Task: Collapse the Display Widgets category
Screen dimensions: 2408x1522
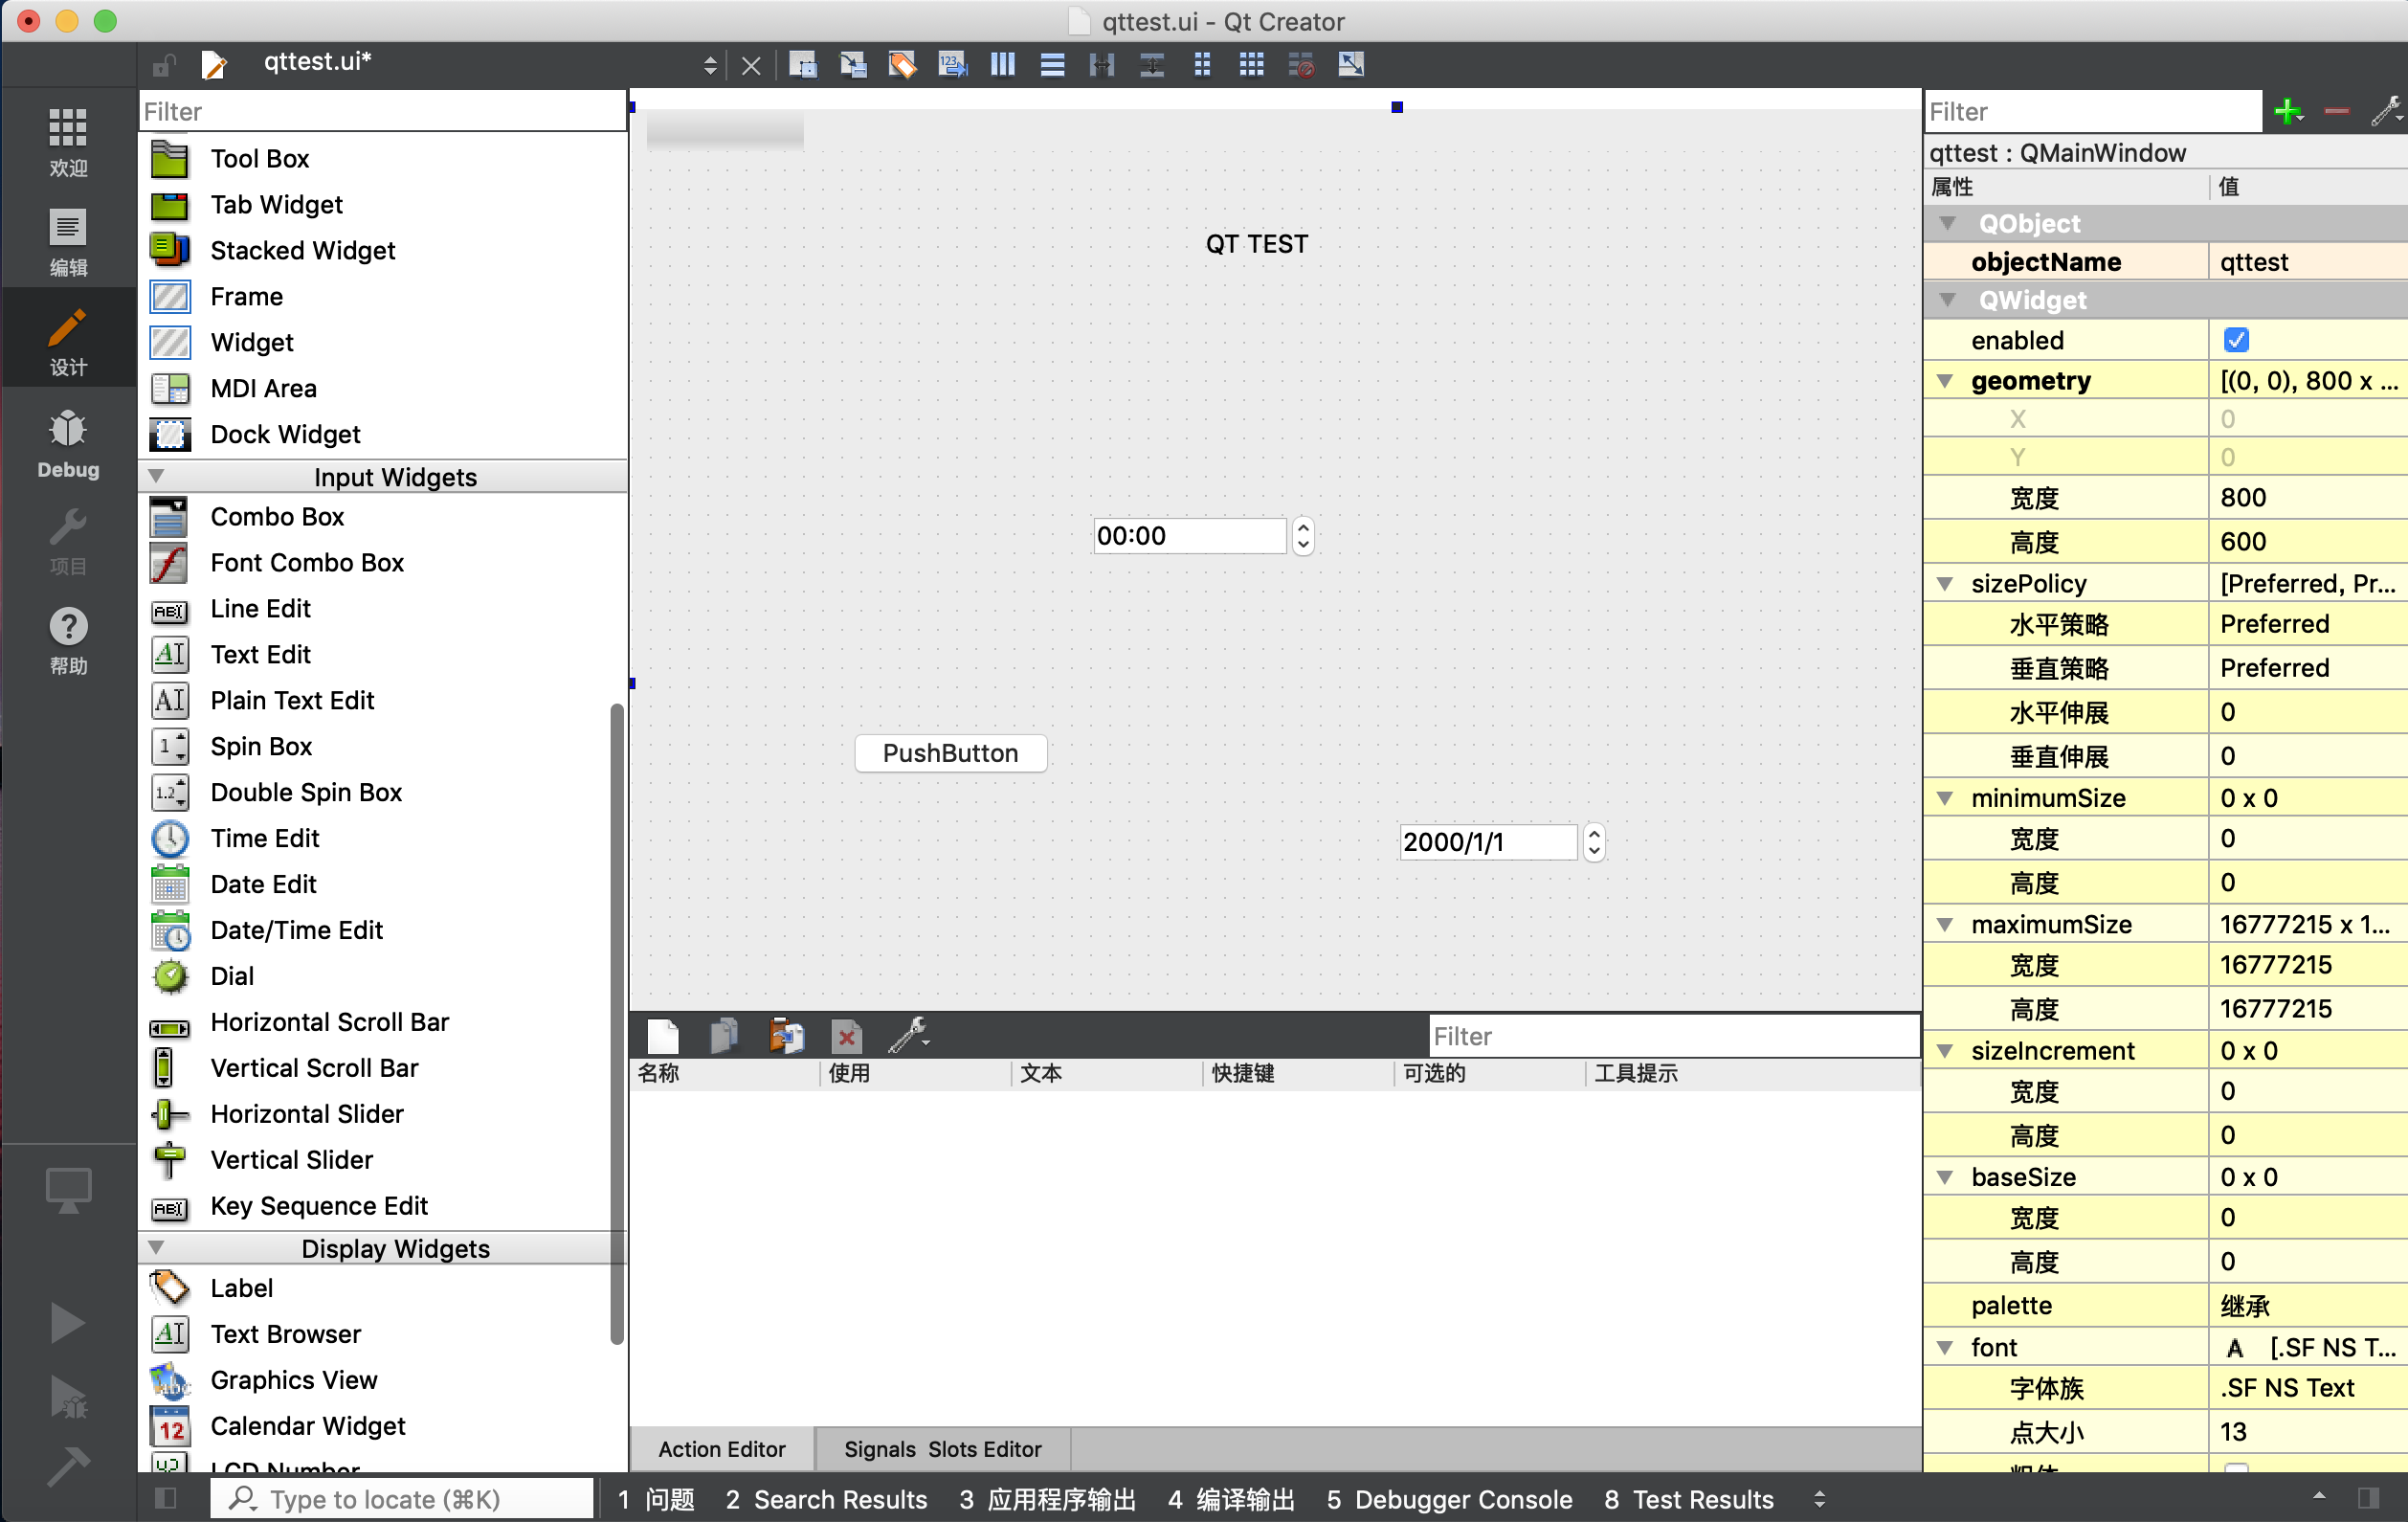Action: tap(156, 1248)
